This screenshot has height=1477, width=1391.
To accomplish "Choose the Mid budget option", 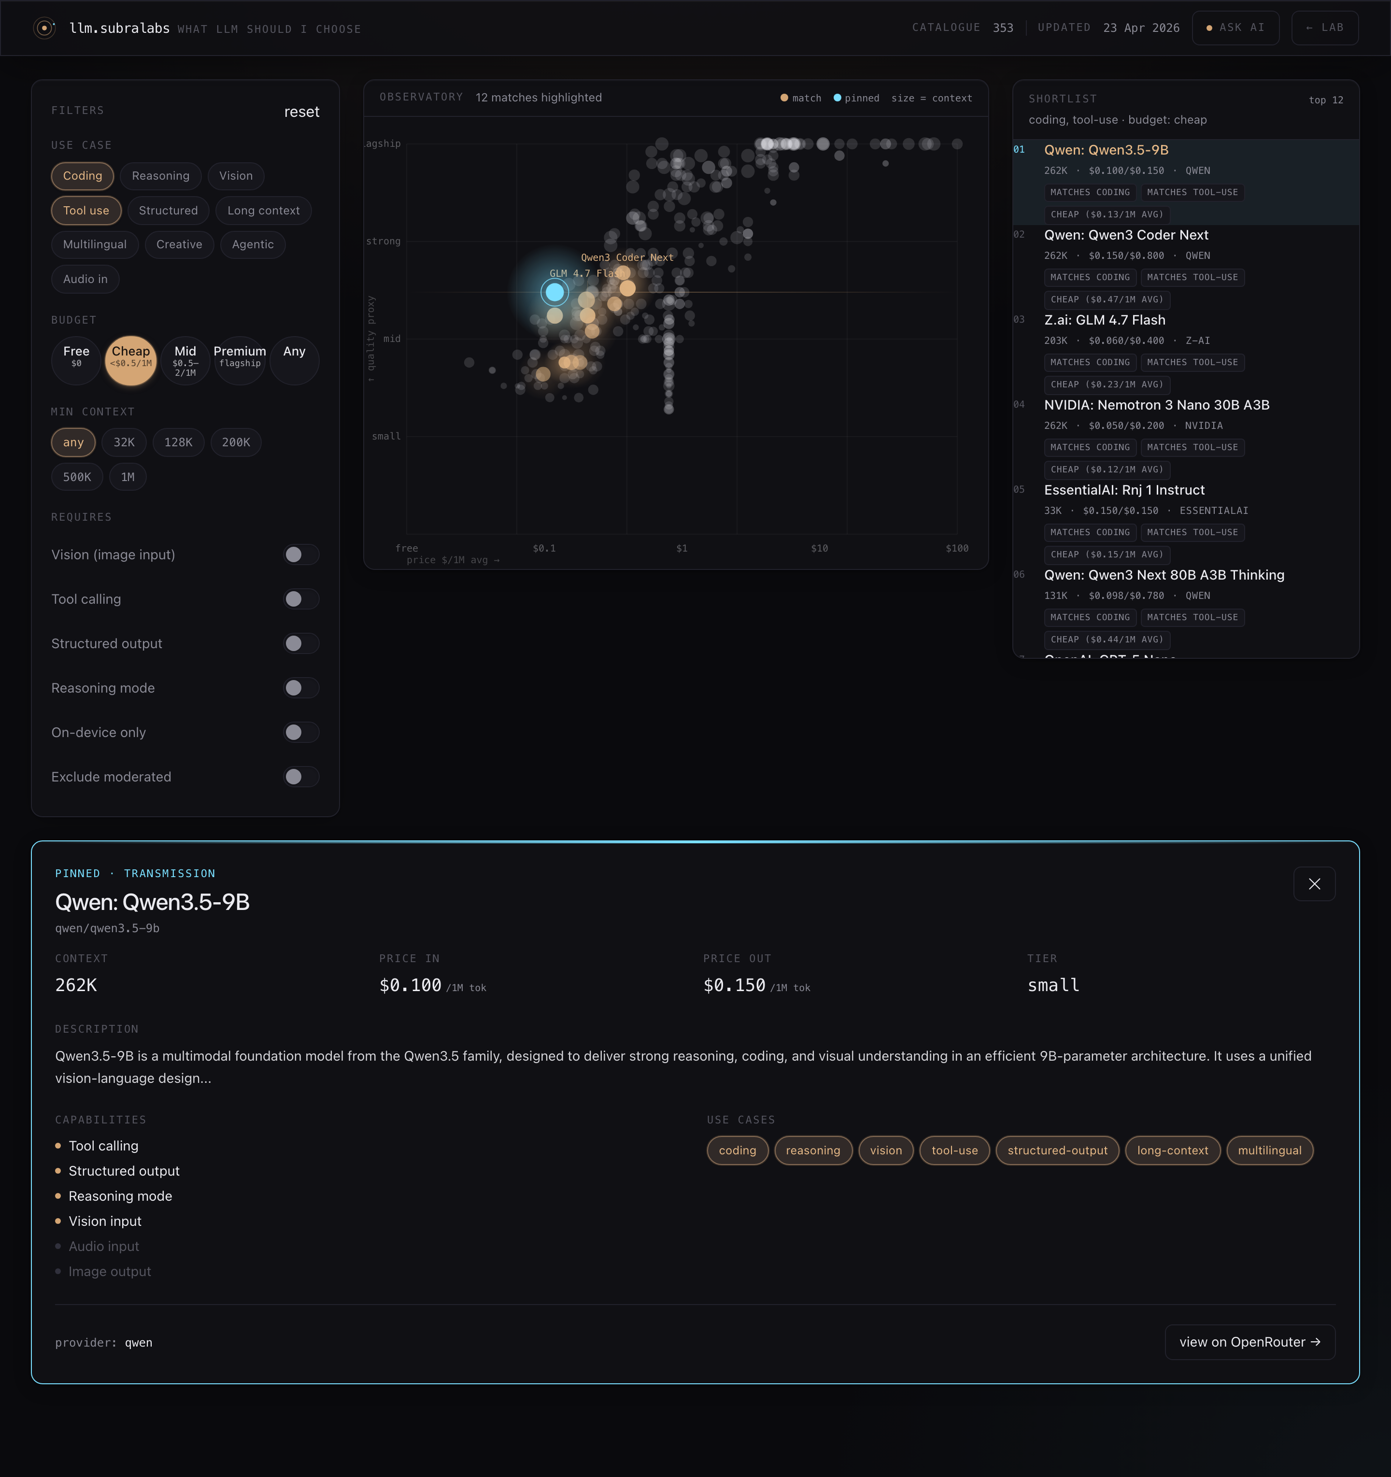I will [185, 360].
